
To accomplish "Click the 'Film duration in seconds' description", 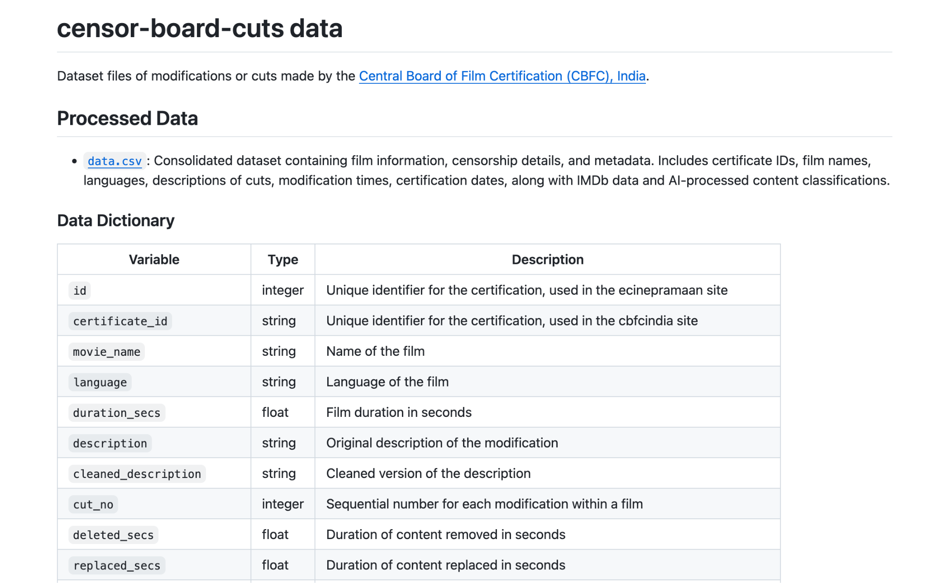I will (x=399, y=412).
